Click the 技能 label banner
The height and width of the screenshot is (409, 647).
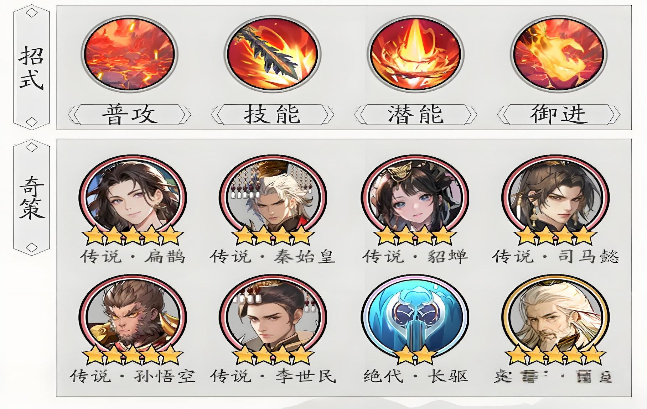click(x=273, y=115)
